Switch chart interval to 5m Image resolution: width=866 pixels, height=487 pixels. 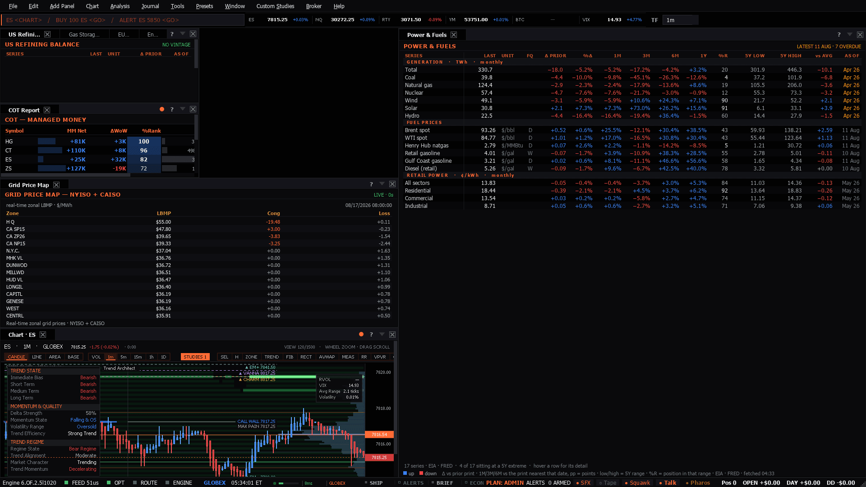(x=124, y=357)
